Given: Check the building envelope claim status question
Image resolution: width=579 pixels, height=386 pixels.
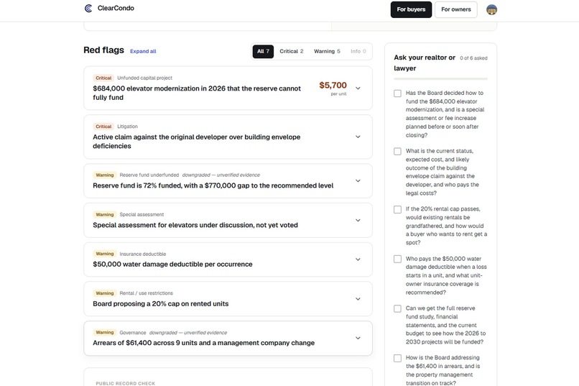Looking at the screenshot, I should pos(397,152).
